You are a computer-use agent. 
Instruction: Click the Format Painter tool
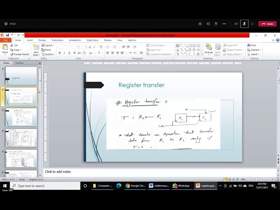click(20, 54)
